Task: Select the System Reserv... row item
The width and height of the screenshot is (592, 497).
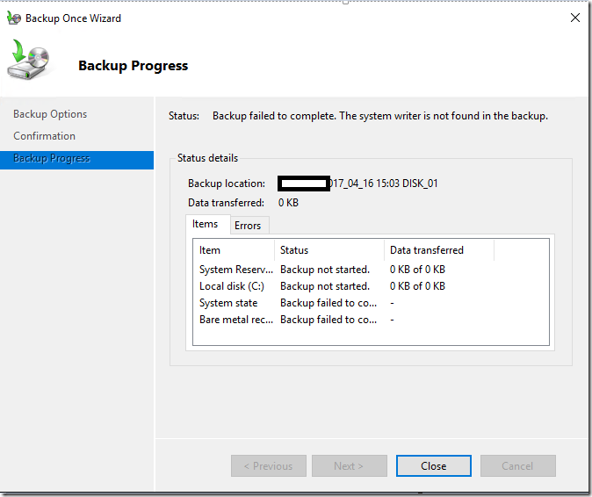Action: (x=236, y=270)
